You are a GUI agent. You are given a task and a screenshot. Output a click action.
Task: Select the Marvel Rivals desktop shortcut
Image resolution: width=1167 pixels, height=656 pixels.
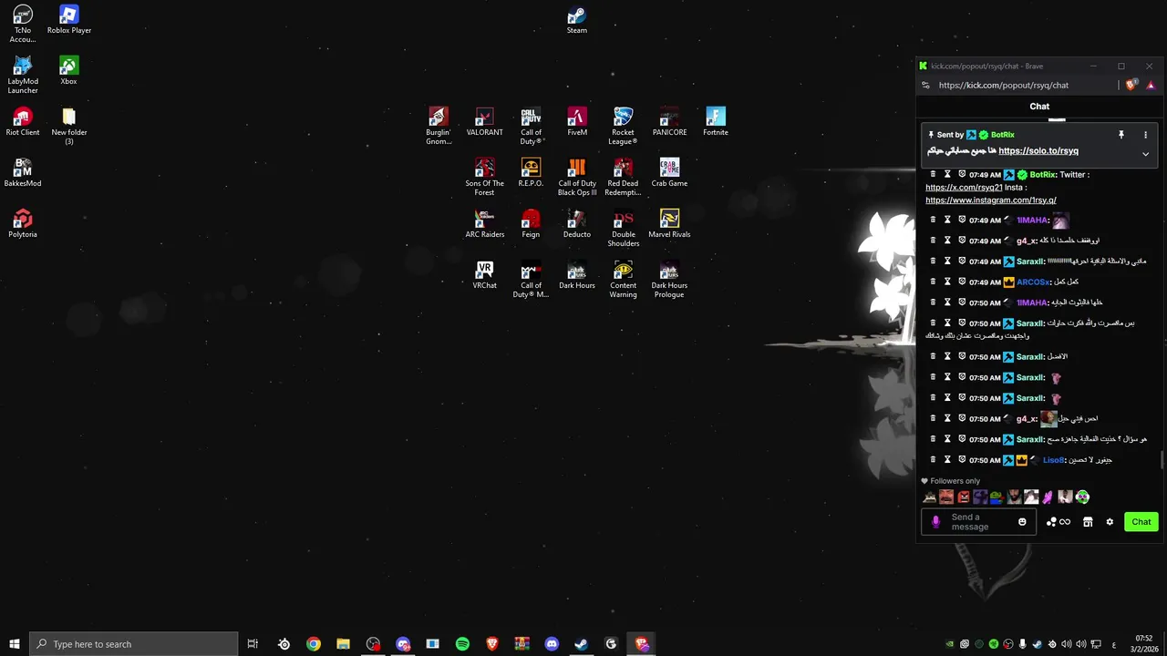pos(669,224)
